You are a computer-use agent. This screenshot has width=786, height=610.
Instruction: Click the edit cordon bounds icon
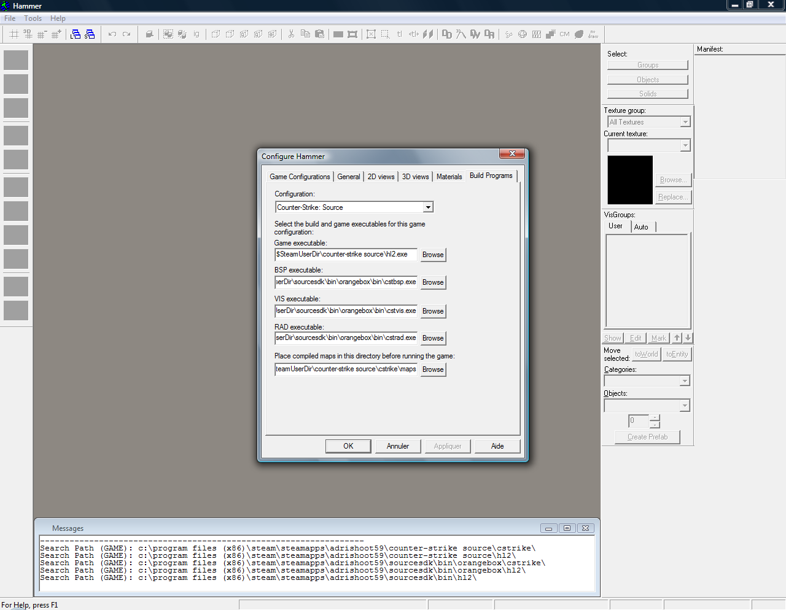352,34
